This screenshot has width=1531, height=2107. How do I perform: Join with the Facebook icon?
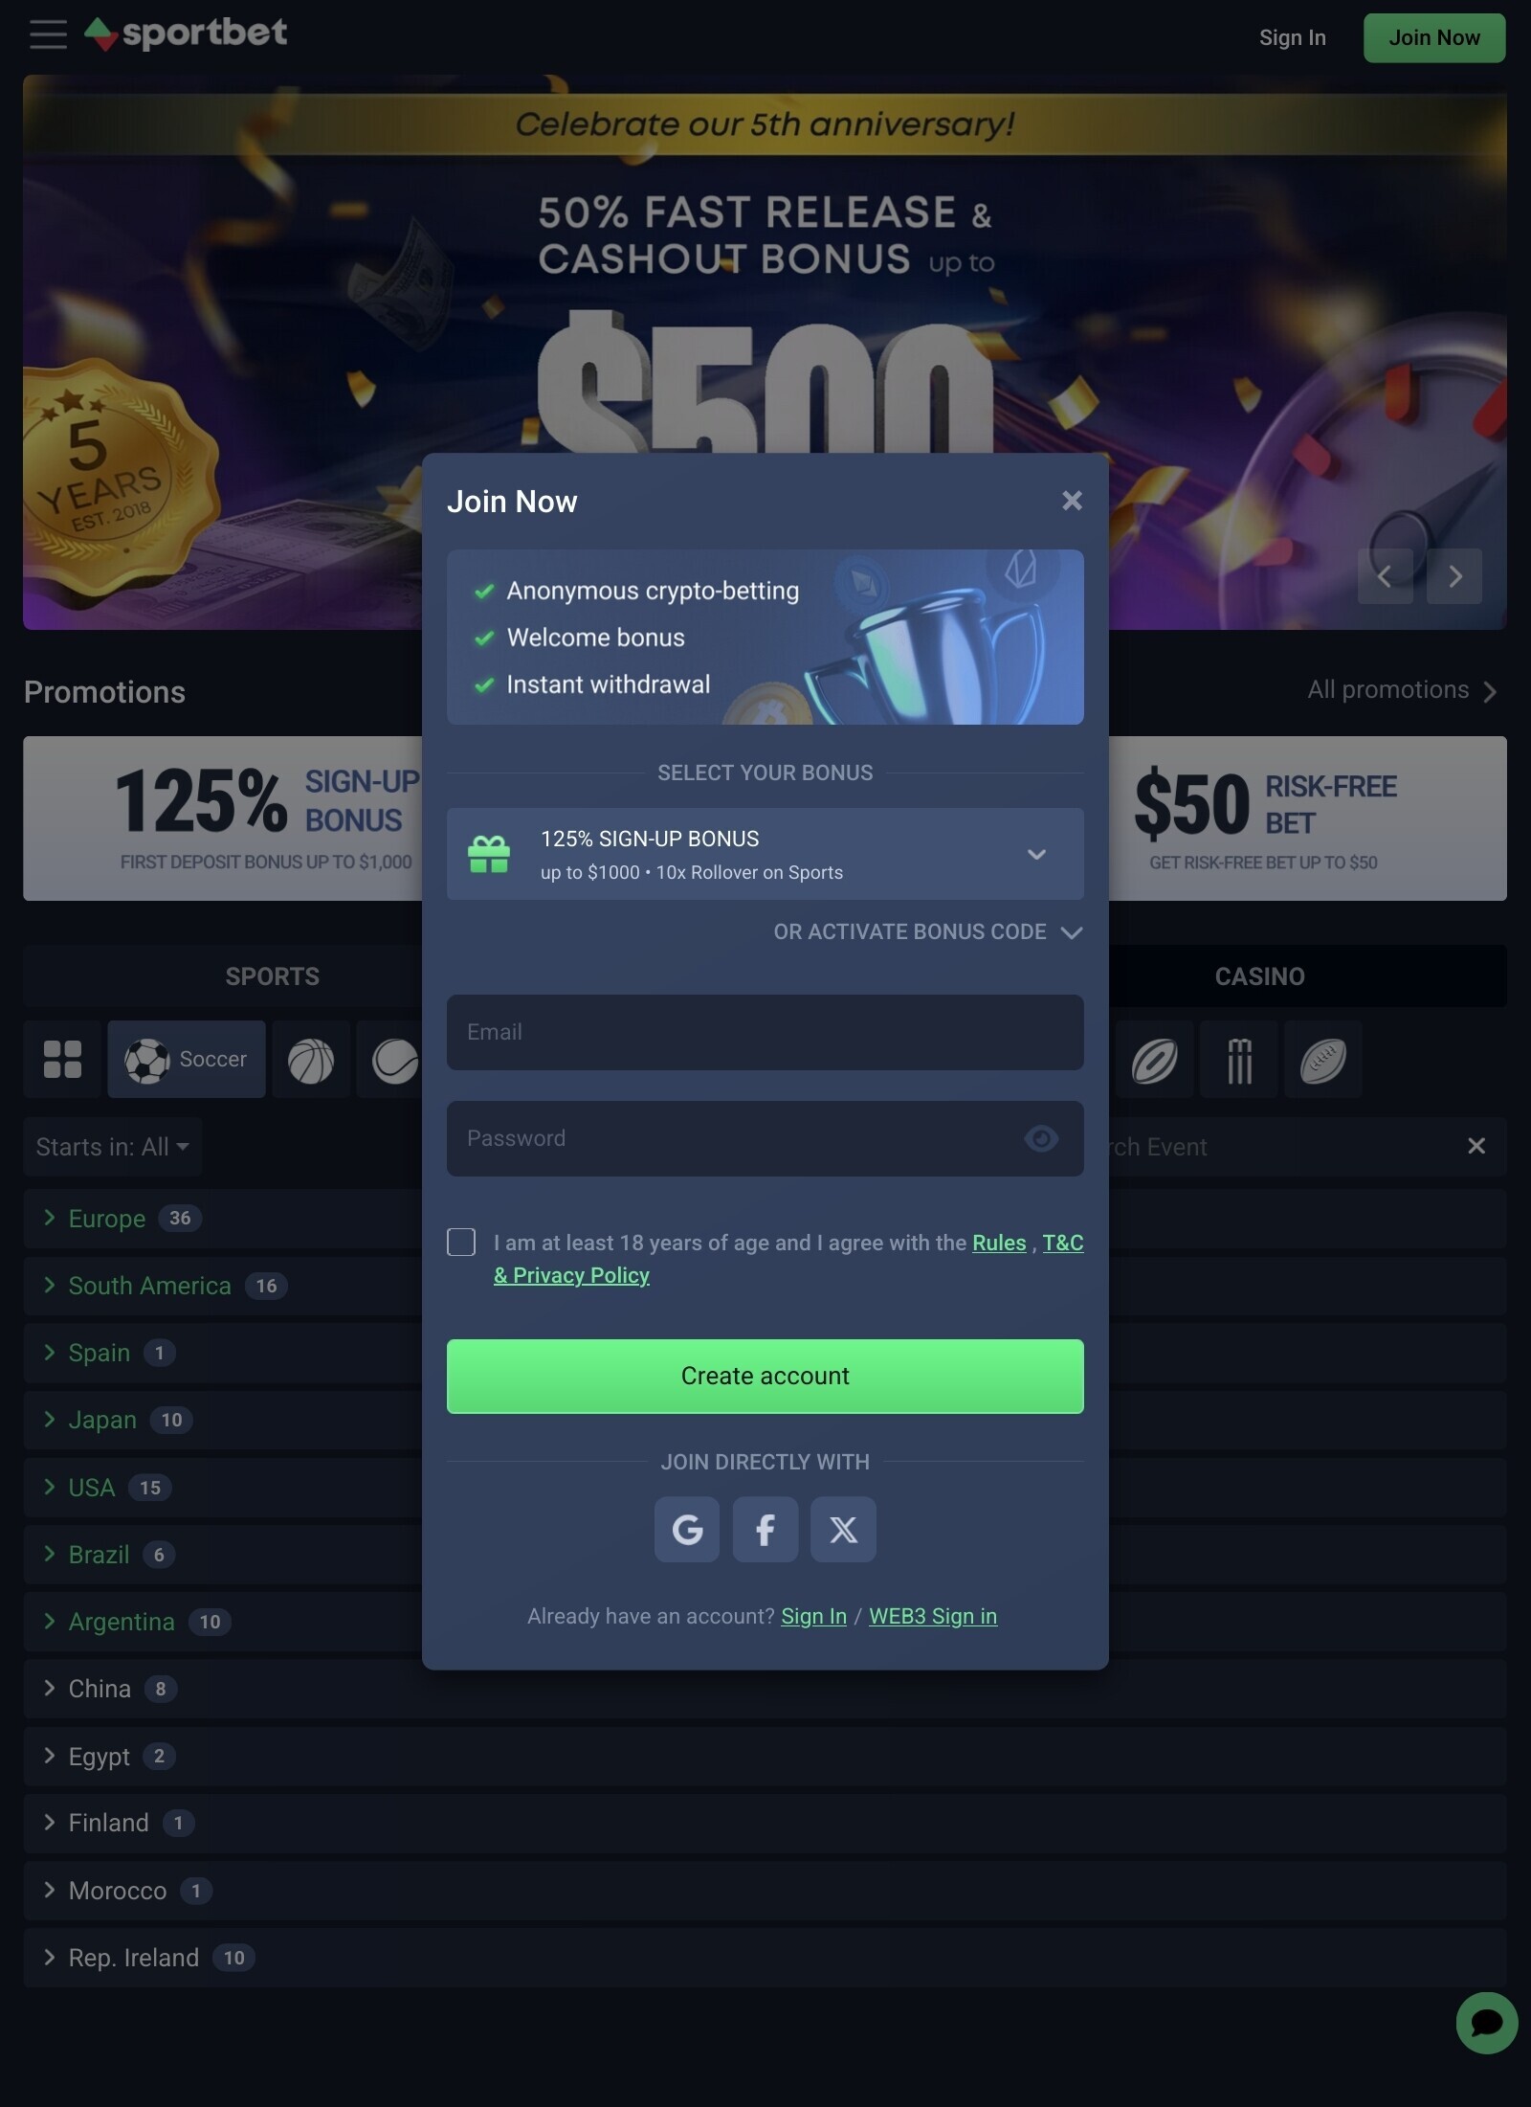[x=765, y=1529]
